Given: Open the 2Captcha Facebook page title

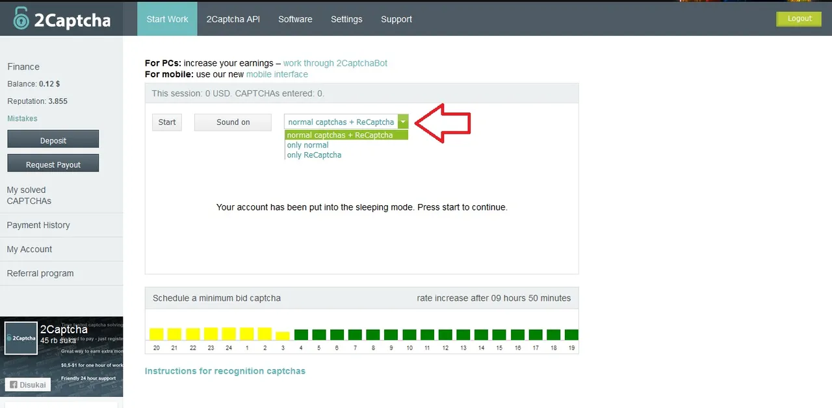Looking at the screenshot, I should click(64, 329).
